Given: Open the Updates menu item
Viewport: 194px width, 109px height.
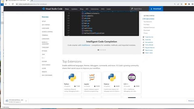Looking at the screenshot, I should [74, 9].
